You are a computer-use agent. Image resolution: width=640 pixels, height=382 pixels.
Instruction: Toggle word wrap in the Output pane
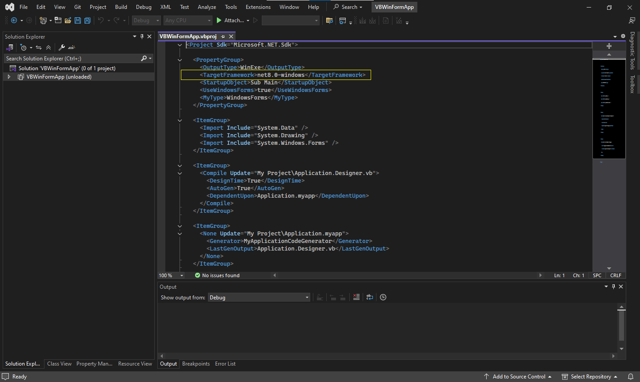tap(370, 297)
